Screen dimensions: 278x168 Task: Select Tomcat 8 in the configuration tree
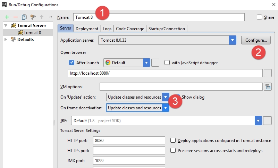pyautogui.click(x=32, y=33)
